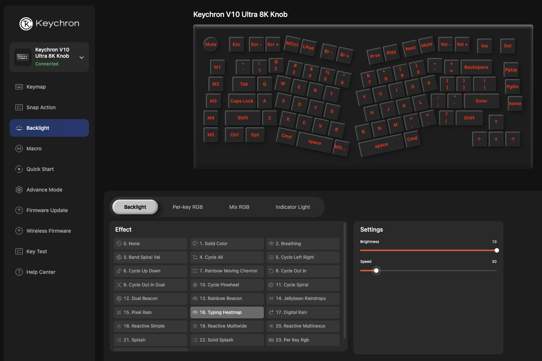Set the Brightness slider handle
Image resolution: width=542 pixels, height=361 pixels.
click(497, 250)
